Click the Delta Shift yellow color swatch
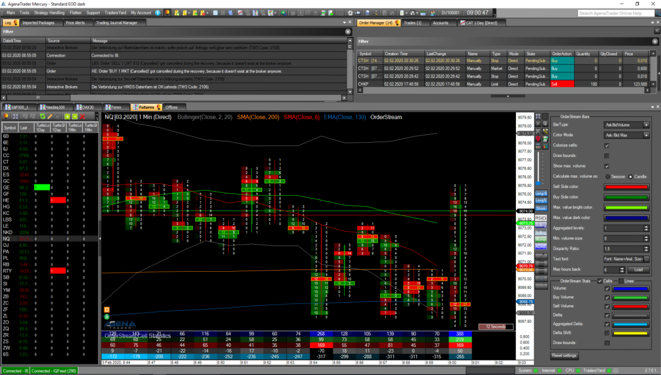The image size is (661, 375). (x=630, y=333)
